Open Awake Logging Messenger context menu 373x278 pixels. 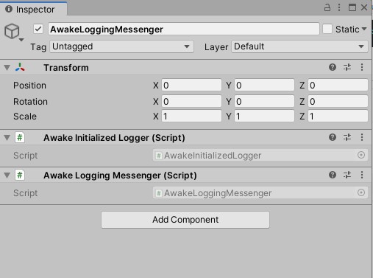362,175
